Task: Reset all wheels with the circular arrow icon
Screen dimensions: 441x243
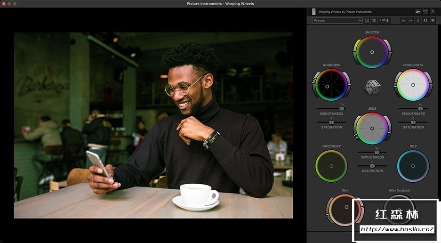Action: pos(425,21)
